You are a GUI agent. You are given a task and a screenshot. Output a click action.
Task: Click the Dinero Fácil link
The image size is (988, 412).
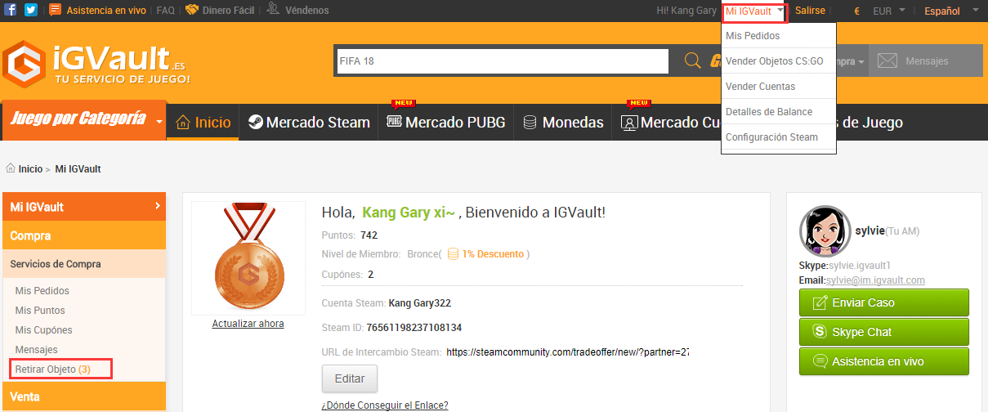click(x=229, y=11)
